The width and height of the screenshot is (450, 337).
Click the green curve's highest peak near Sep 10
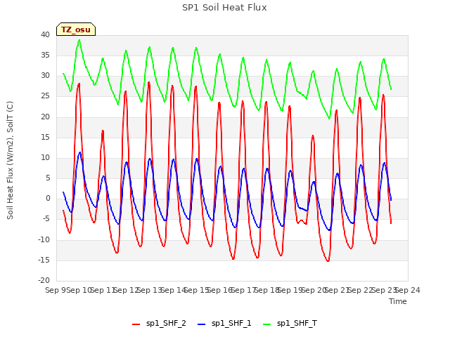coord(79,40)
